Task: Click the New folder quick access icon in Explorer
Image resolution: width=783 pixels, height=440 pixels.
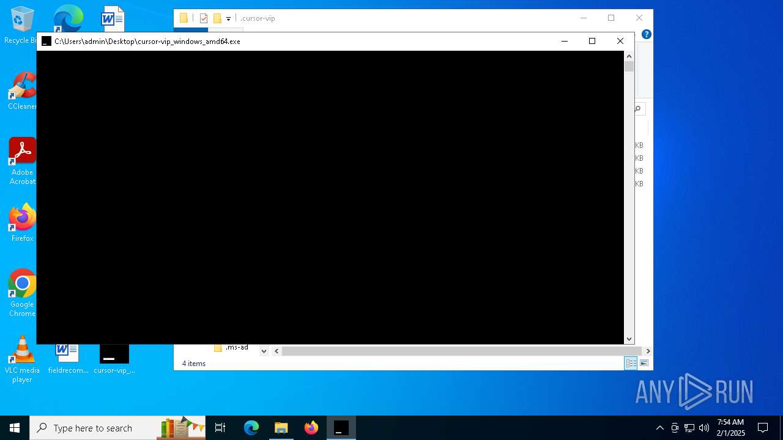Action: pyautogui.click(x=217, y=18)
